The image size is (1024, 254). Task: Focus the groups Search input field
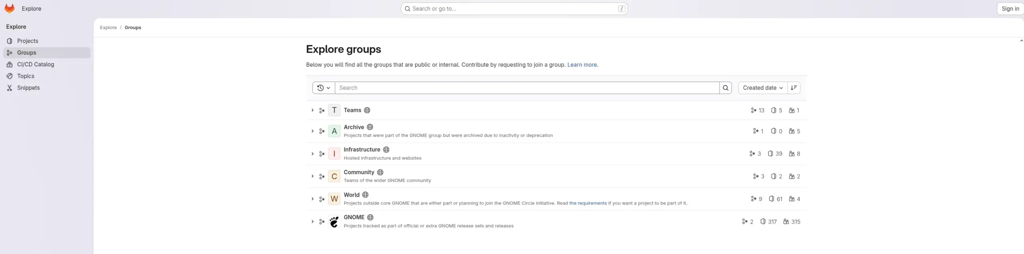pyautogui.click(x=526, y=88)
